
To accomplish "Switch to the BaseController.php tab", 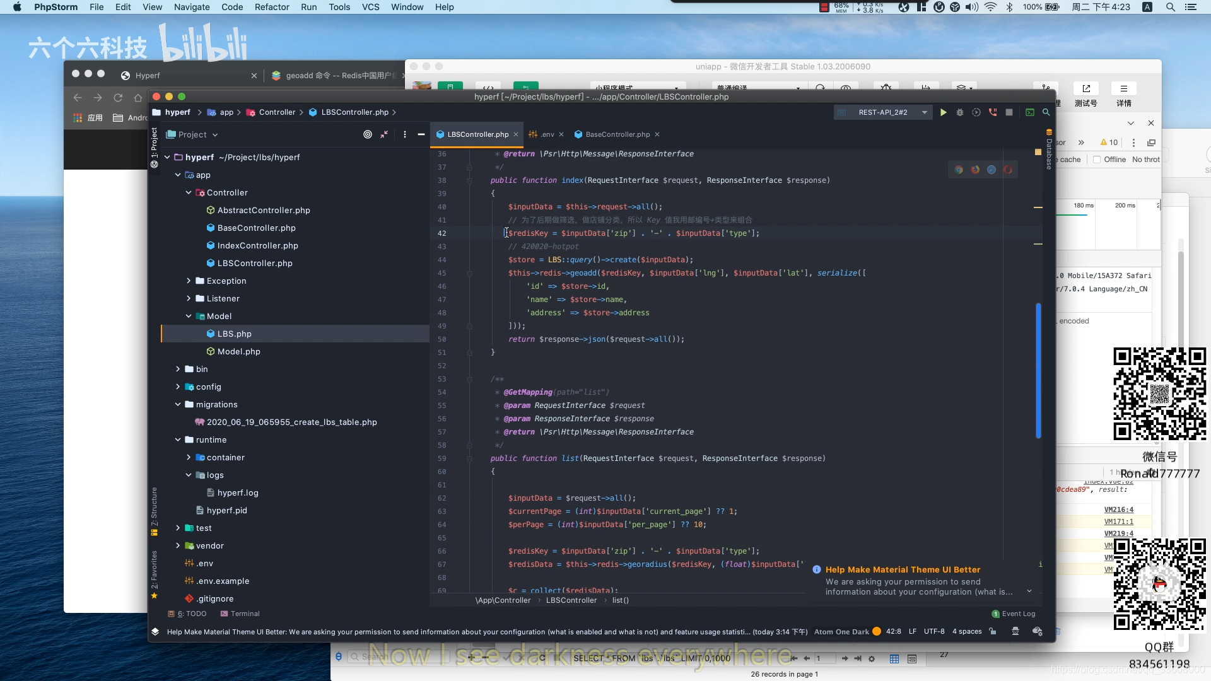I will tap(617, 134).
